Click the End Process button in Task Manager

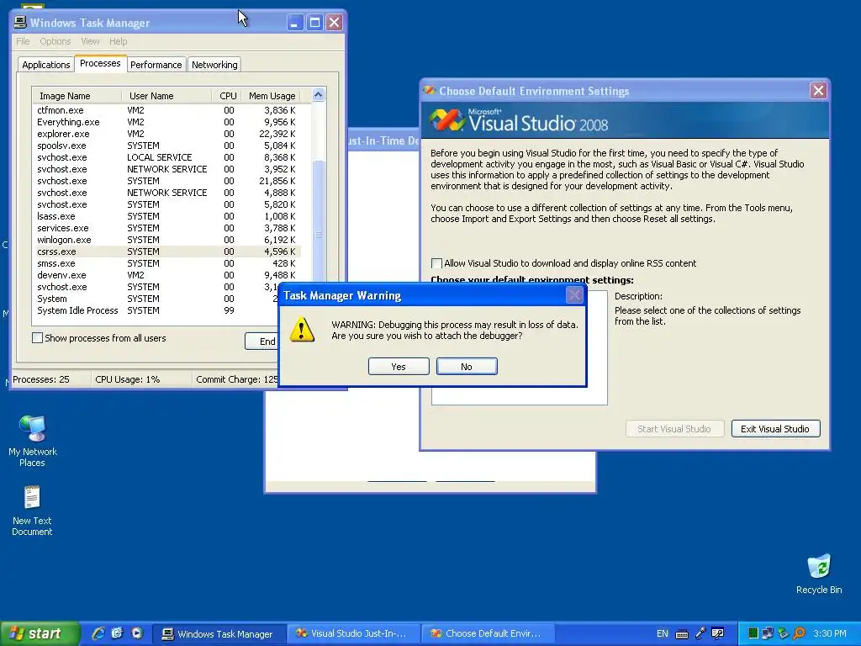point(262,342)
